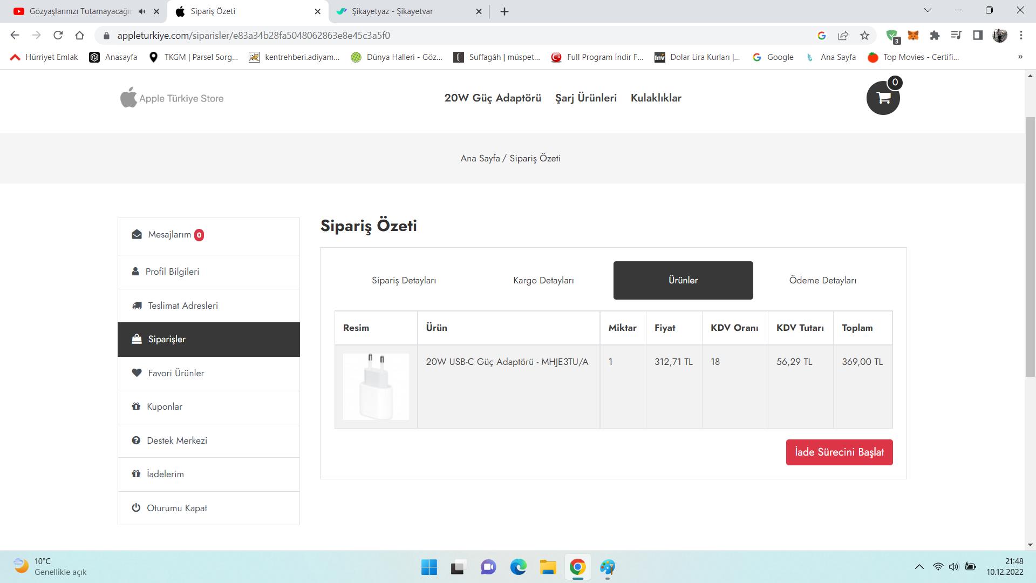This screenshot has width=1036, height=583.
Task: Switch to the Ödeme Detayları tab
Action: pos(822,280)
